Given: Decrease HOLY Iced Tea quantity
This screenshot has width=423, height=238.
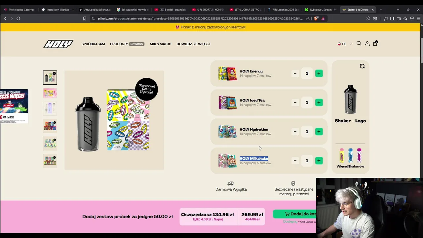Looking at the screenshot, I should coord(295,102).
